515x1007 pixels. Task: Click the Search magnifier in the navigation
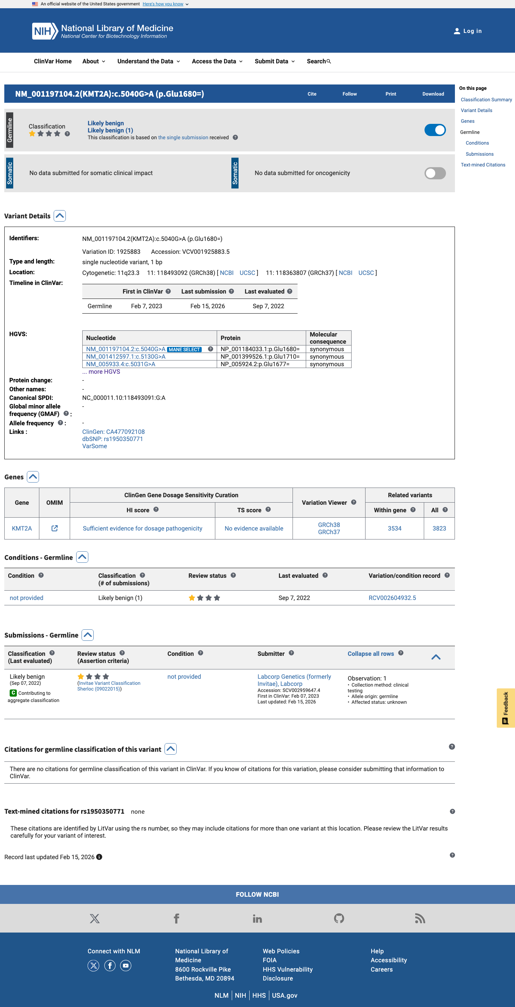point(329,61)
